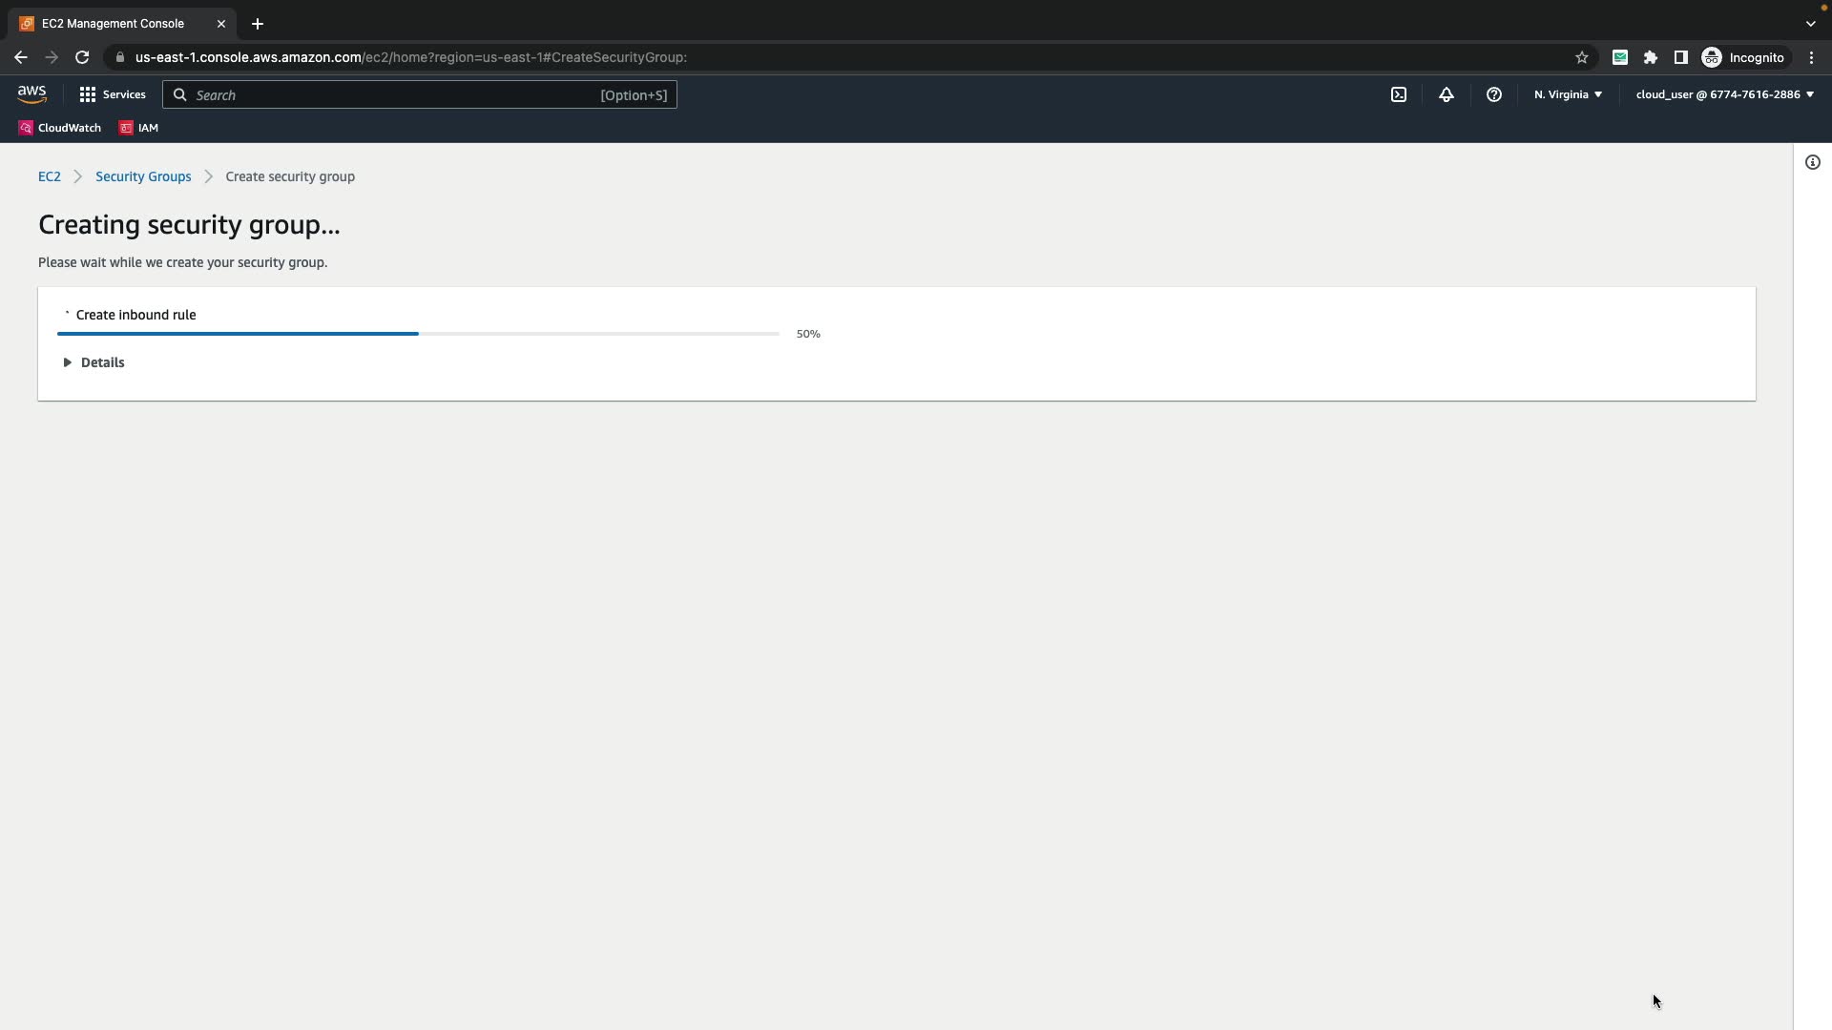Reload the page
This screenshot has height=1030, width=1832.
[82, 57]
